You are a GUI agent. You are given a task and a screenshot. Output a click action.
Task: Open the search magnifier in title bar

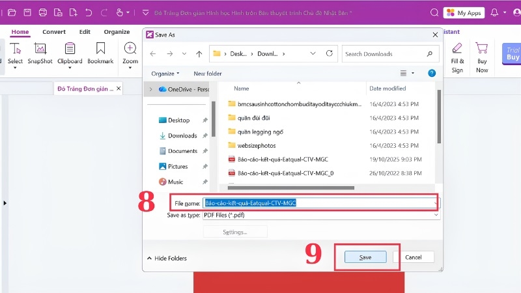(434, 12)
